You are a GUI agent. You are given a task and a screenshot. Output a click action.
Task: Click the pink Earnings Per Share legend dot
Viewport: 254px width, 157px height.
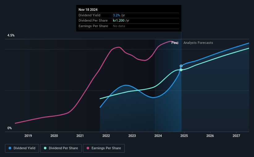point(88,148)
